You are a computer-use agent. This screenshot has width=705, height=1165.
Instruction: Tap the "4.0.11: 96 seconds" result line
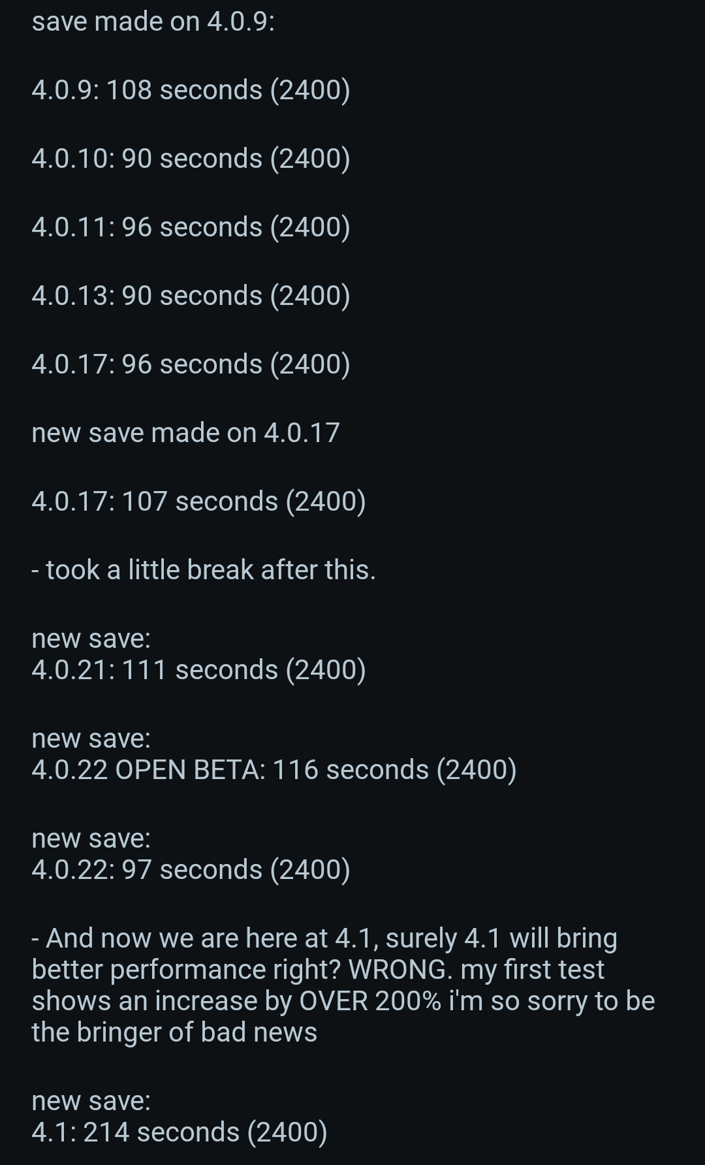coord(191,227)
